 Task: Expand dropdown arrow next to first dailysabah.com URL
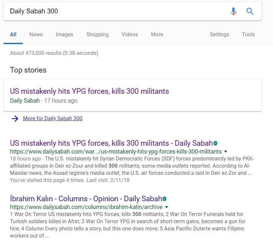click(226, 152)
